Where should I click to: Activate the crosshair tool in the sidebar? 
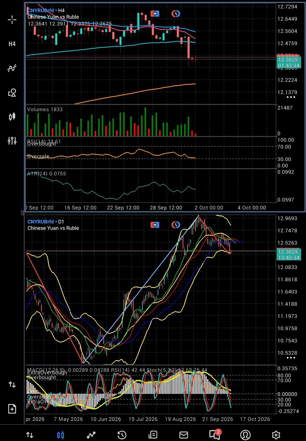[12, 20]
